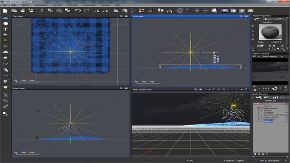Select the plant tree tool
The width and height of the screenshot is (290, 163).
(5, 40)
